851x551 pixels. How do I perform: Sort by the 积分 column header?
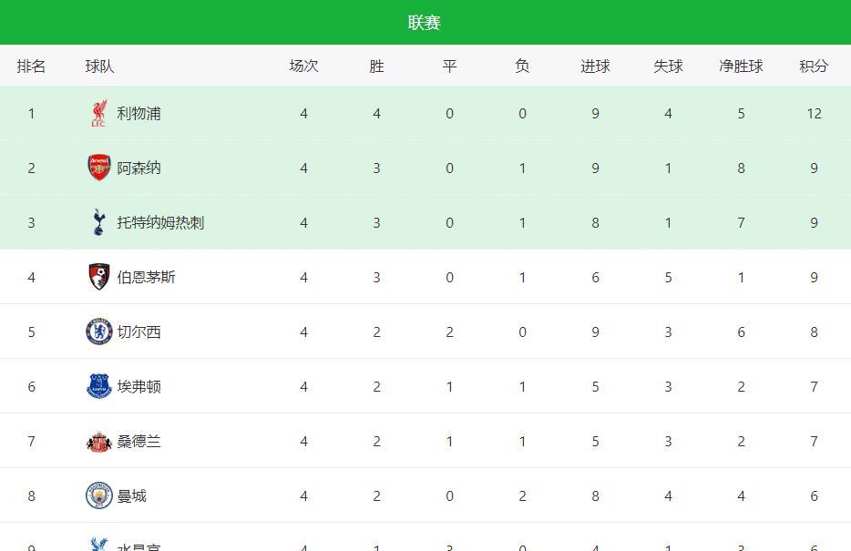coord(814,66)
